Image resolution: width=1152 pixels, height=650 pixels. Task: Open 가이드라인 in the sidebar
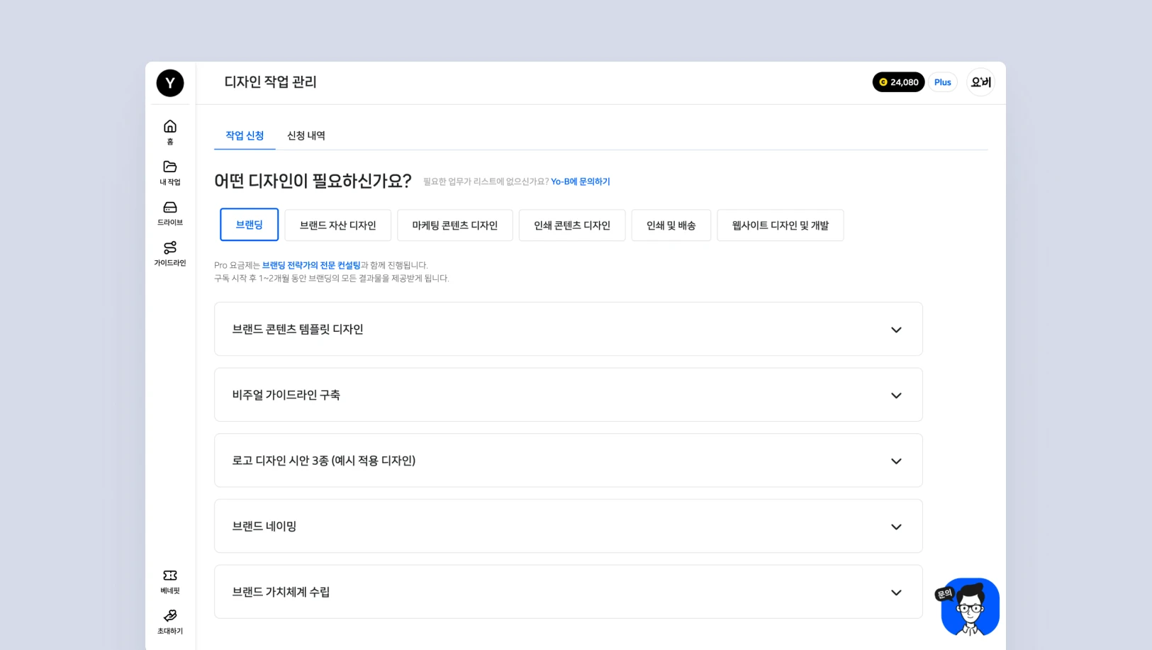click(170, 253)
